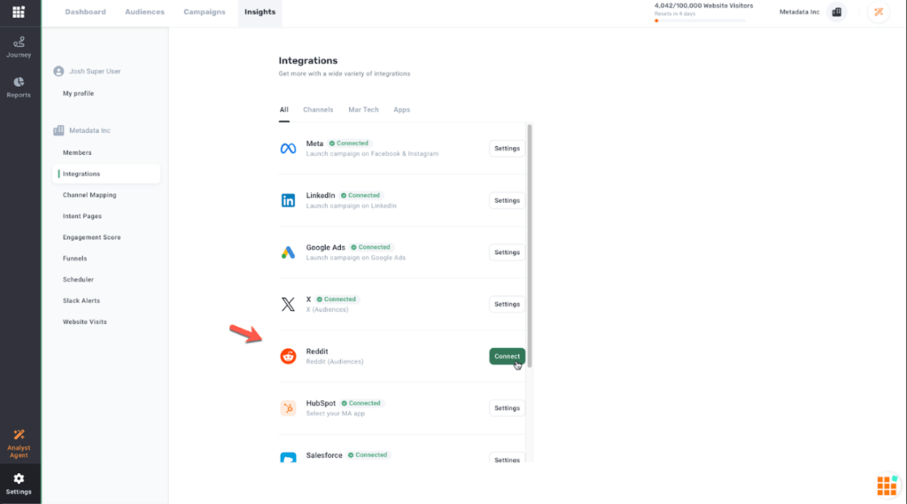This screenshot has width=907, height=504.
Task: Open LinkedIn integration Settings
Action: click(x=507, y=200)
